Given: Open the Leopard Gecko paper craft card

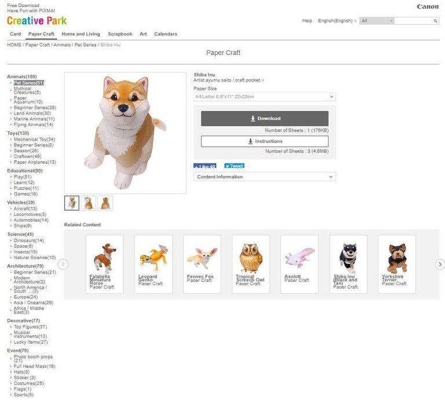Looking at the screenshot, I should [153, 264].
